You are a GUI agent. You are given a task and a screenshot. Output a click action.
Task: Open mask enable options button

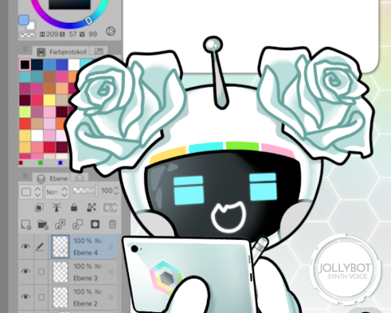pos(110,208)
